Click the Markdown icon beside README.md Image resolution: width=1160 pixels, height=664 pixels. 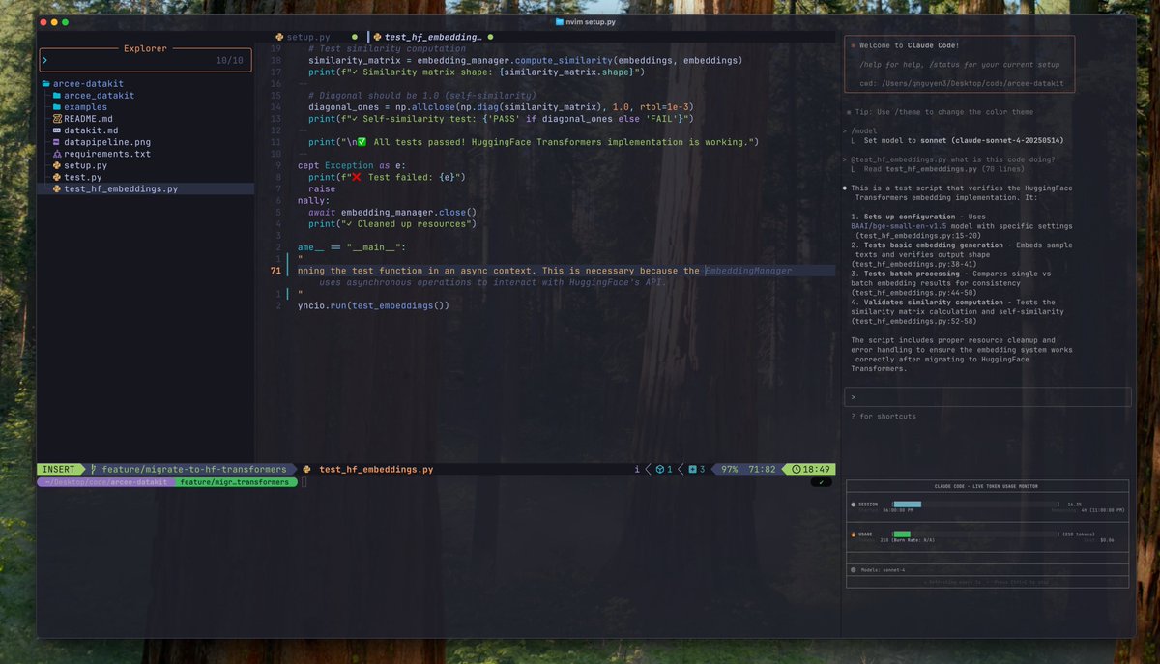click(x=58, y=119)
